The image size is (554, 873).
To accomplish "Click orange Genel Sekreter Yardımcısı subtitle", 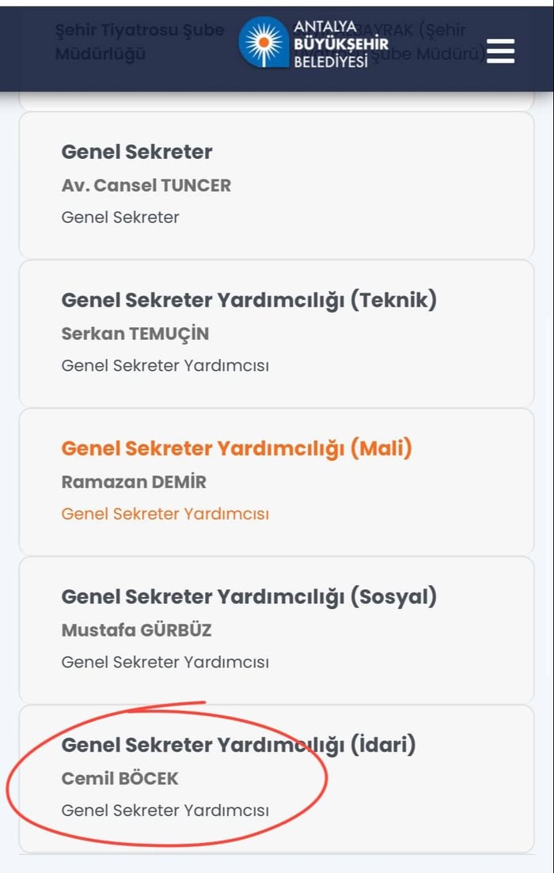I will (165, 514).
